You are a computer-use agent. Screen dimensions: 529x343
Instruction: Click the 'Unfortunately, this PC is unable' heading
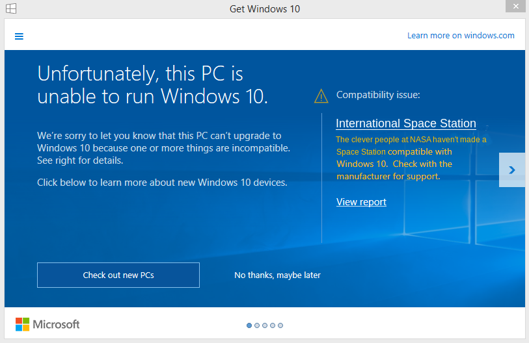152,85
